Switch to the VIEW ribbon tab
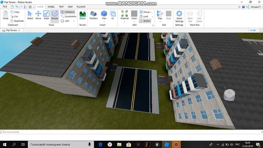 (70, 7)
